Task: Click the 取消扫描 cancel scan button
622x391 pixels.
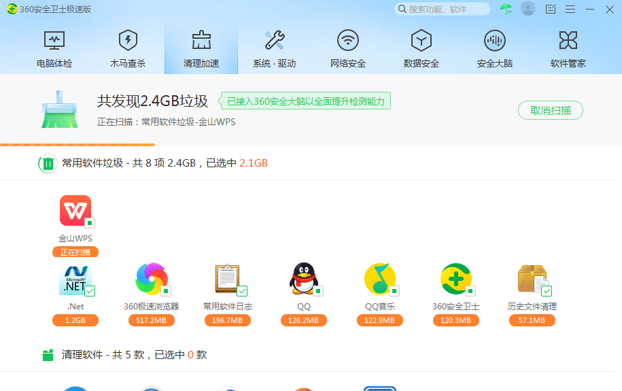Action: pos(551,110)
